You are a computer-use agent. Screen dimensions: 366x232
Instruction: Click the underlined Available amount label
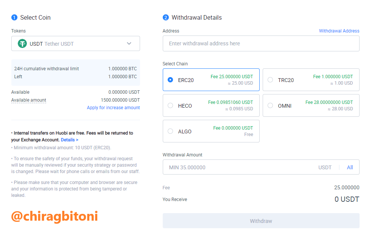[29, 100]
